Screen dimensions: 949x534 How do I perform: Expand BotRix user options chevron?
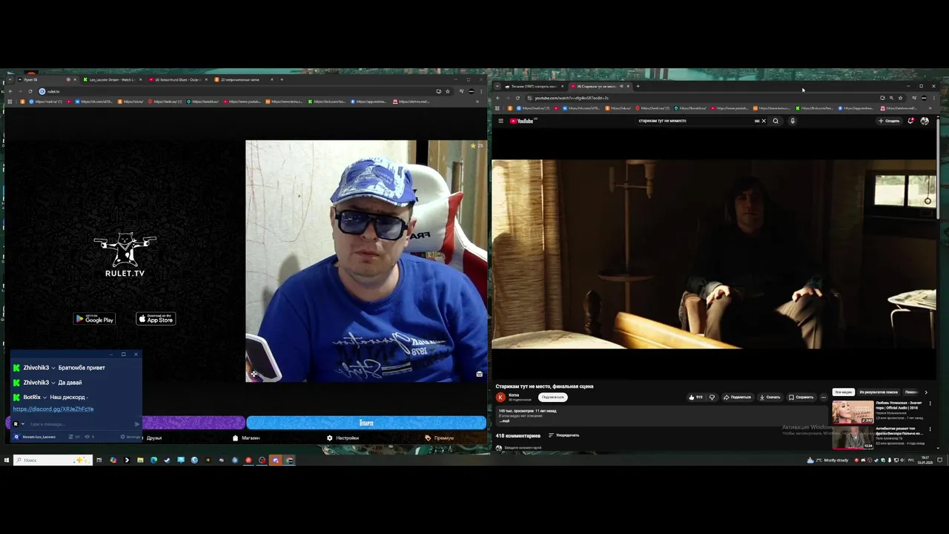point(45,398)
